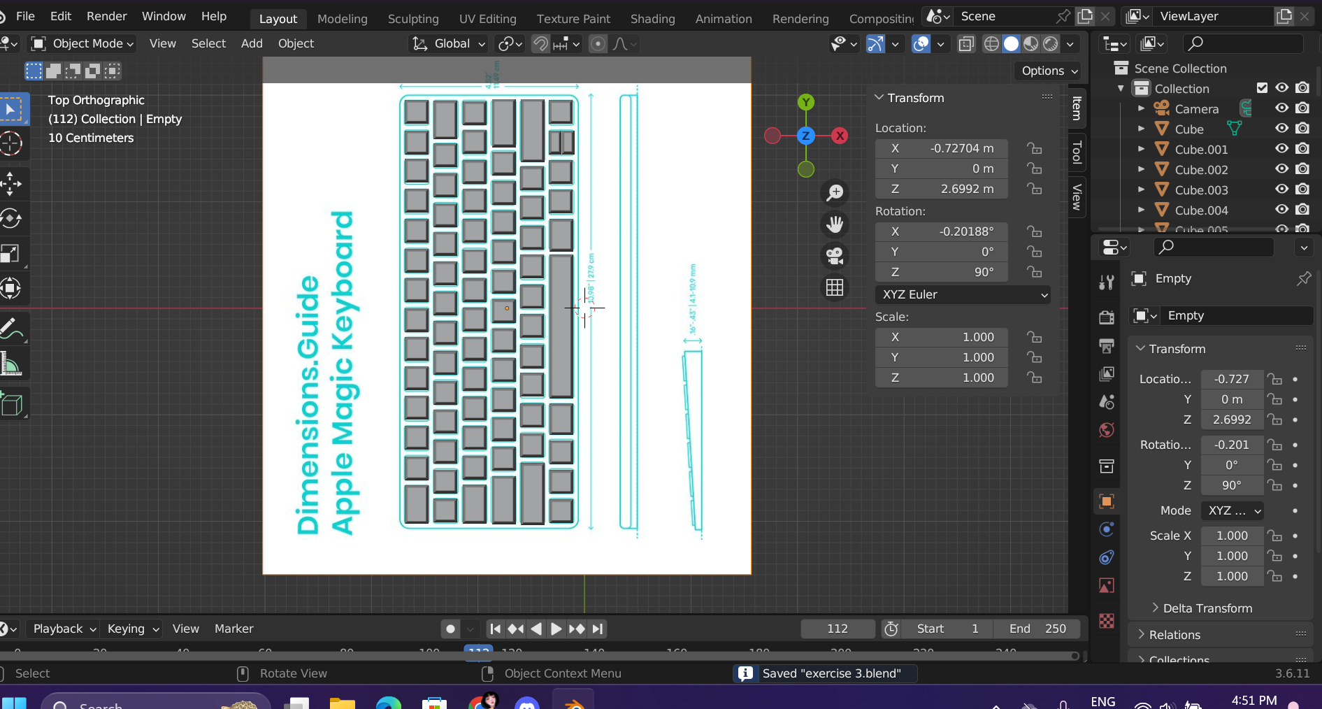Toggle the camera view icon

tap(835, 256)
